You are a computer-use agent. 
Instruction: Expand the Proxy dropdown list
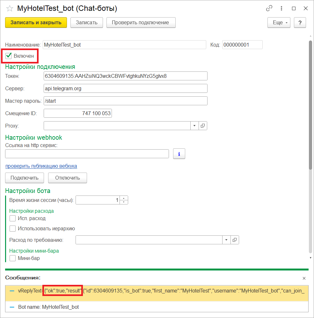[194, 126]
